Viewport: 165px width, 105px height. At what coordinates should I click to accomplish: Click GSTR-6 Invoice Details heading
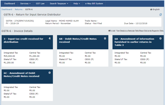tap(17, 31)
